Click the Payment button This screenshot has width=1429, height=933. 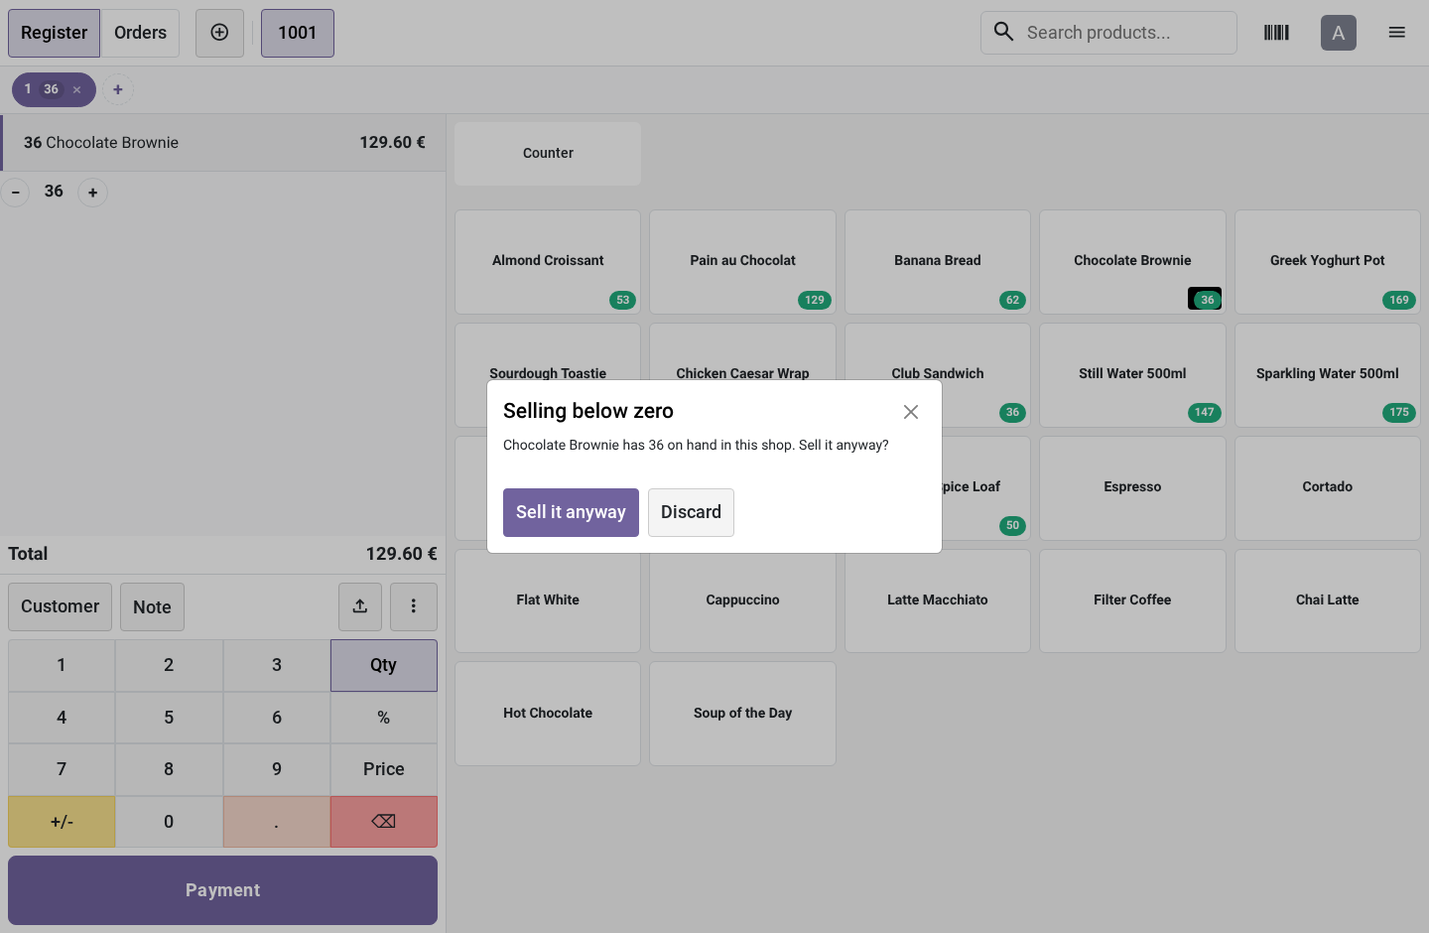click(x=222, y=890)
